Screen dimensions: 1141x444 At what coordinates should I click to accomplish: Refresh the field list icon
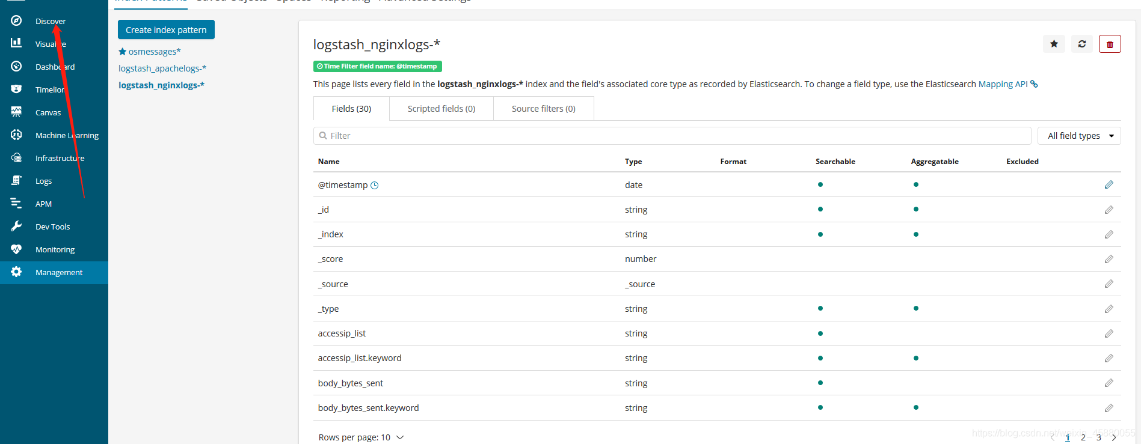tap(1081, 44)
